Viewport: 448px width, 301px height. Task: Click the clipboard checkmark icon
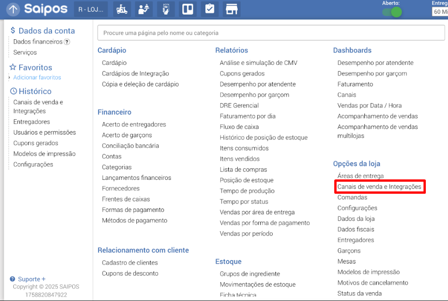[x=210, y=9]
